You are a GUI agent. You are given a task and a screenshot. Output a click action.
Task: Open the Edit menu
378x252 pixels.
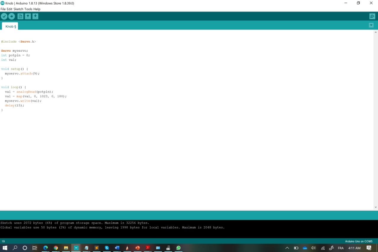(x=10, y=9)
